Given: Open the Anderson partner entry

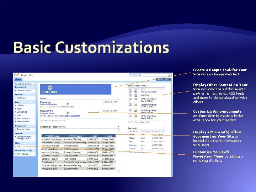Looking at the screenshot, I should point(132,145).
